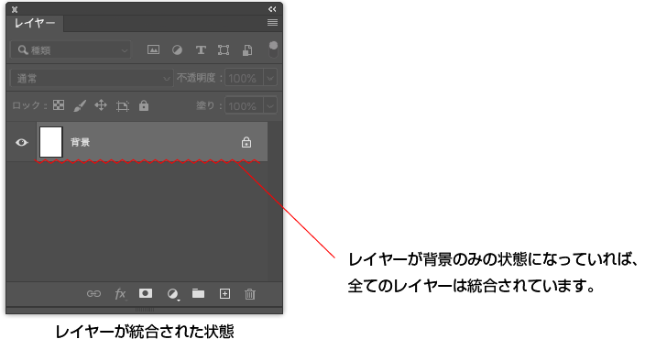This screenshot has height=350, width=656.
Task: Open the layers panel hamburger menu
Action: point(272,23)
